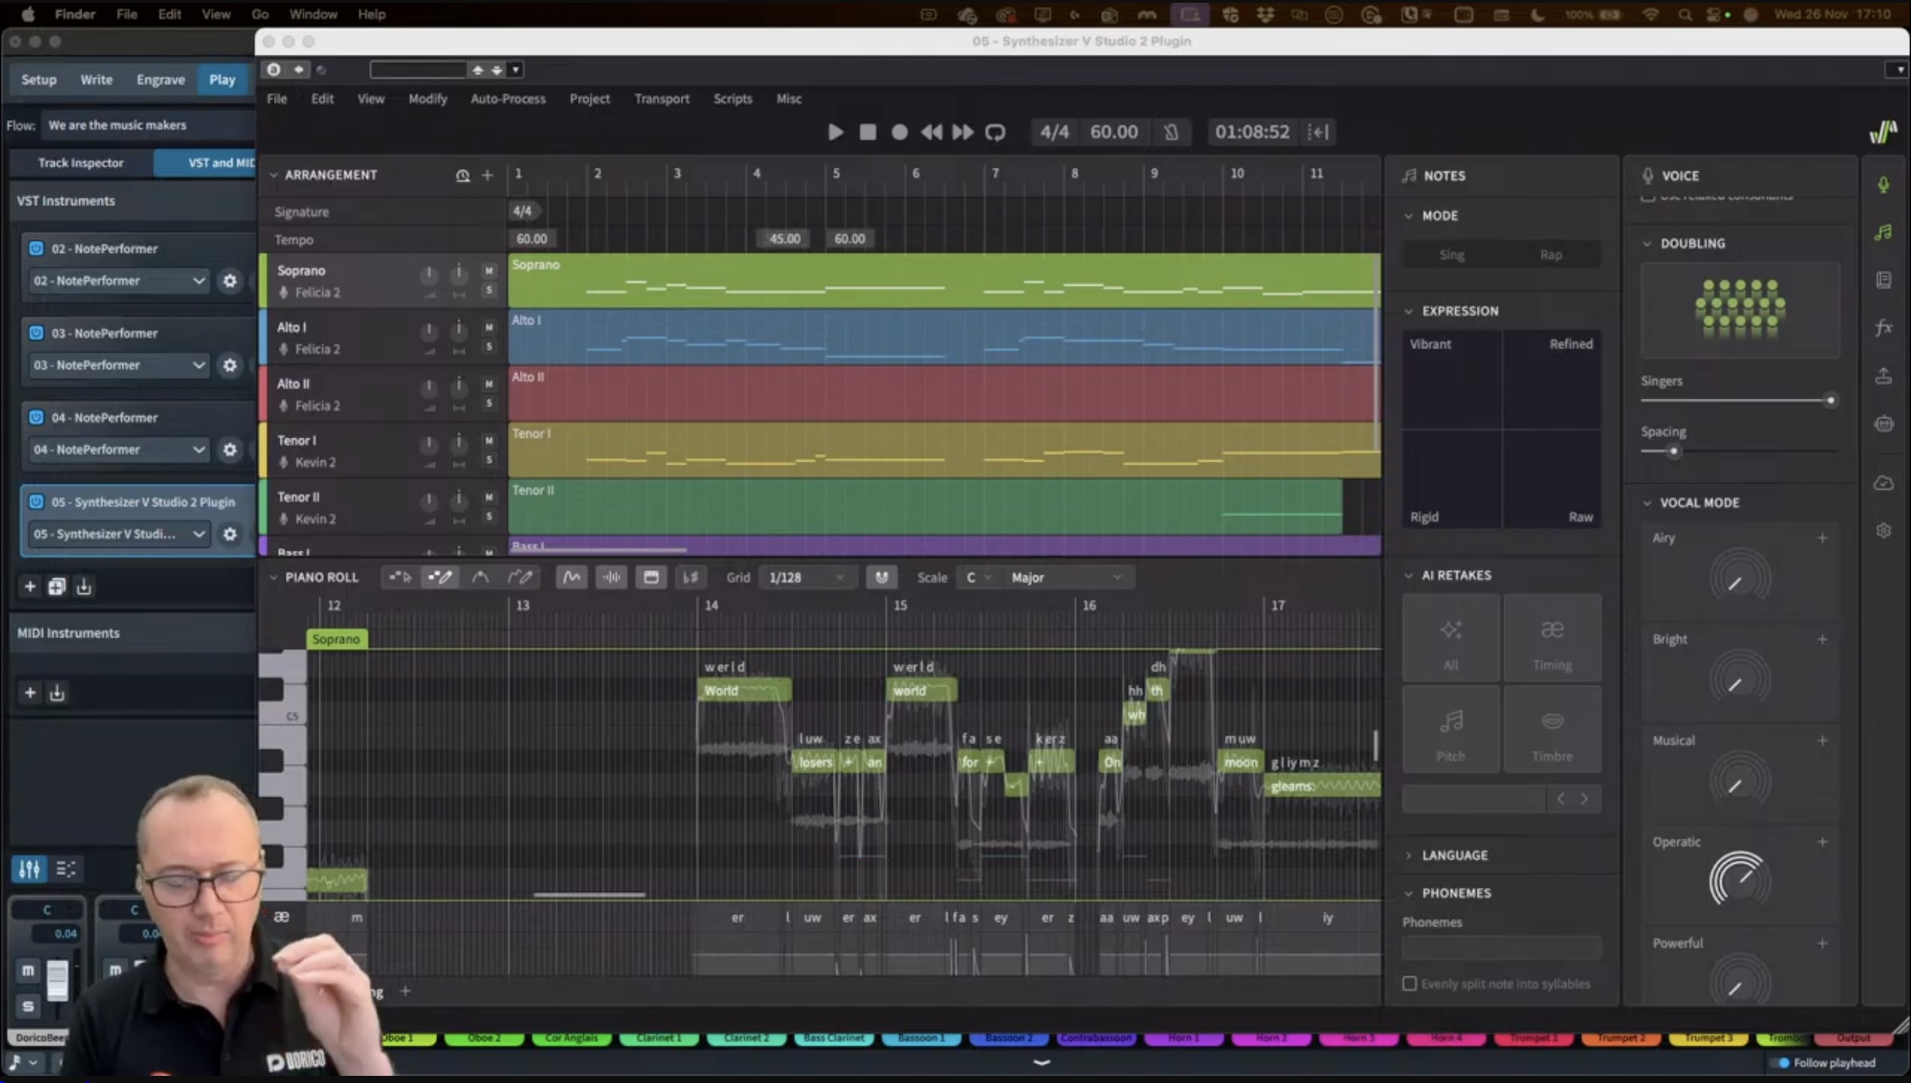
Task: Select the pencil note drawing tool
Action: click(x=440, y=577)
